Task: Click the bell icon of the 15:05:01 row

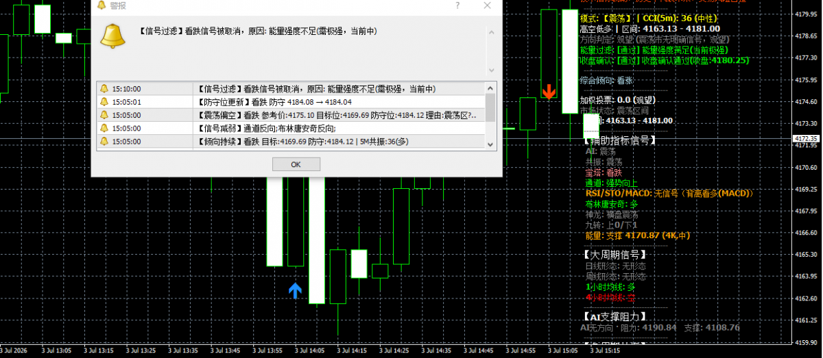Action: pos(104,102)
